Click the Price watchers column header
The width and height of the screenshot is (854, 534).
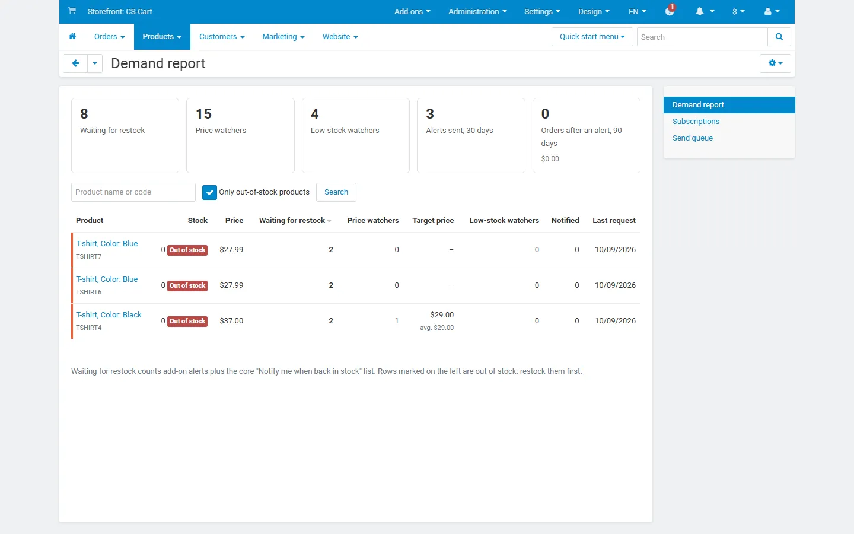click(x=373, y=221)
